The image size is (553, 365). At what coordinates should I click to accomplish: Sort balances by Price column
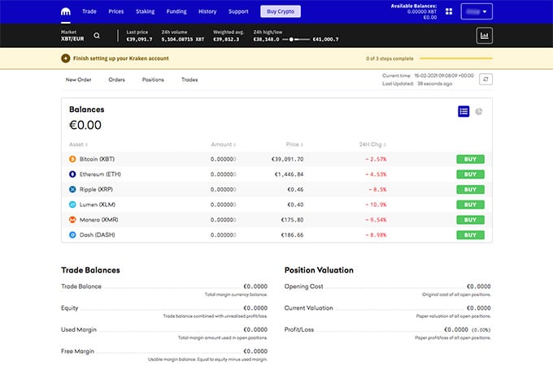(294, 144)
